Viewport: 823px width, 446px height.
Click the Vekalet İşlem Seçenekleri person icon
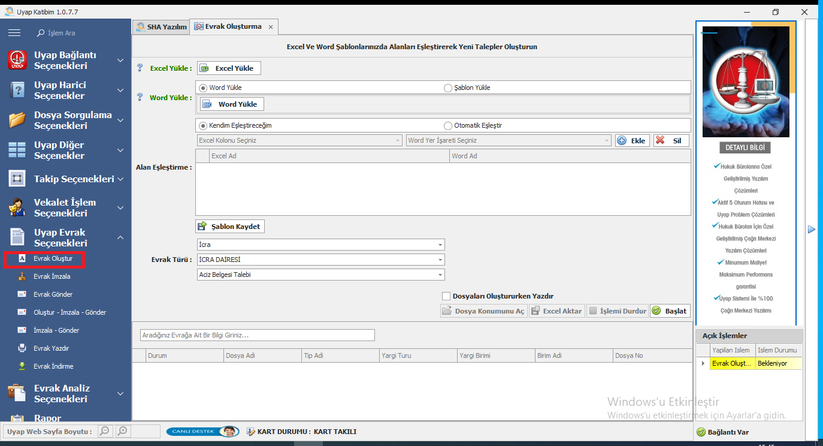17,207
